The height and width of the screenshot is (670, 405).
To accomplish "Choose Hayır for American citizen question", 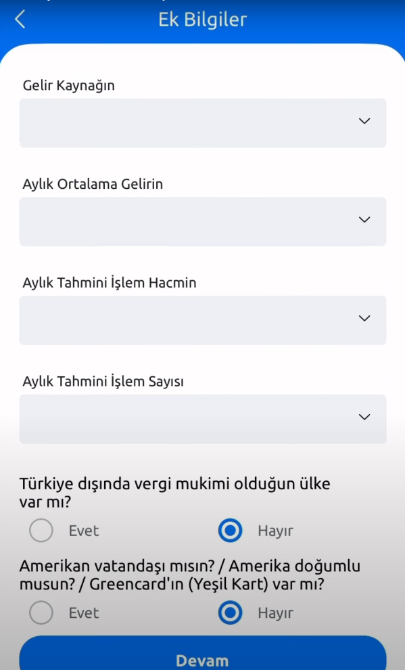I will click(230, 612).
